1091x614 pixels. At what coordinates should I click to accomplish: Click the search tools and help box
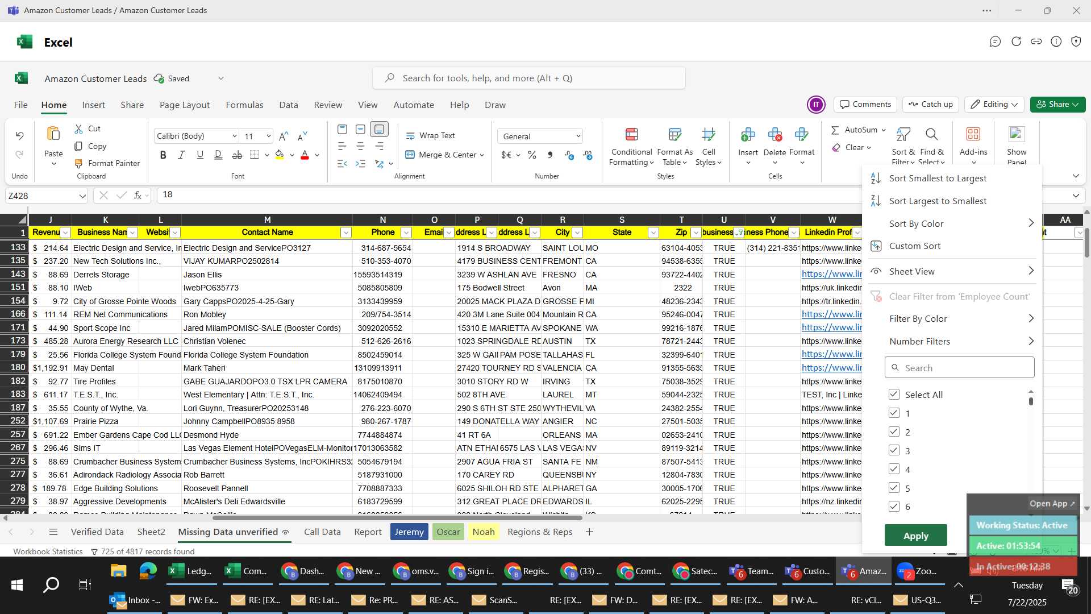pos(528,78)
